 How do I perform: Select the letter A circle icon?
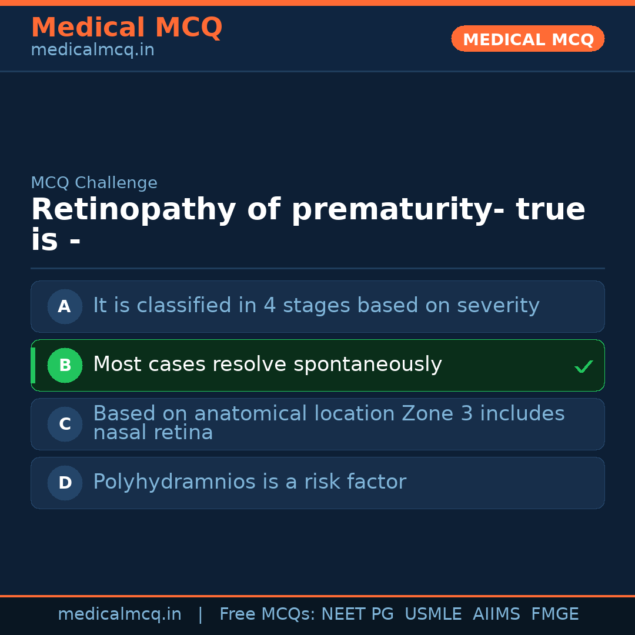click(x=65, y=306)
